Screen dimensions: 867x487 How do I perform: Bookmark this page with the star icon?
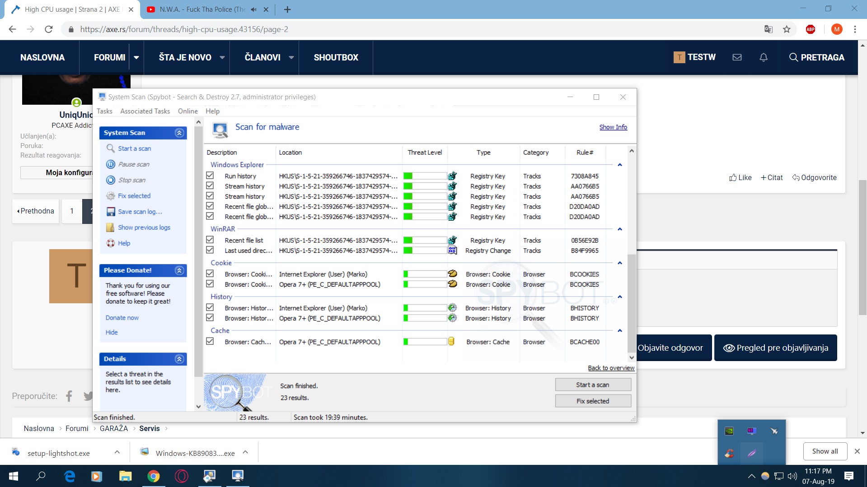pos(787,29)
